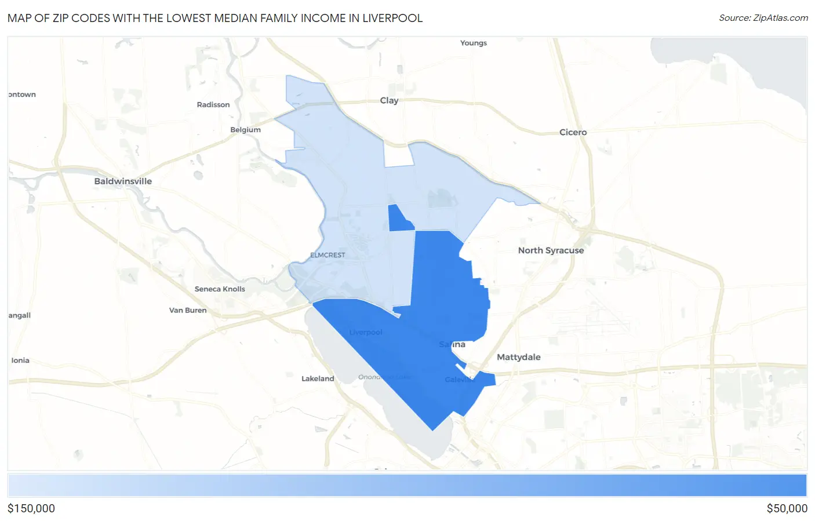Click the Galeville label
The width and height of the screenshot is (815, 521).
[x=460, y=380]
